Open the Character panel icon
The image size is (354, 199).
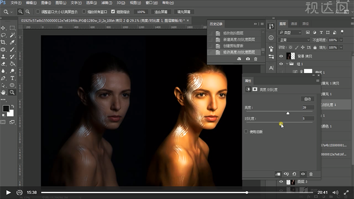tap(271, 68)
